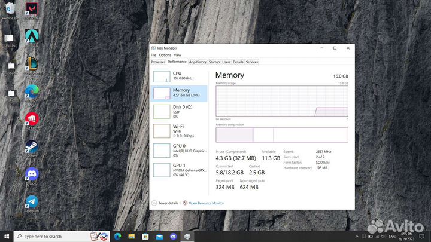The image size is (431, 242).
Task: Open Resource Monitor link
Action: tap(204, 203)
